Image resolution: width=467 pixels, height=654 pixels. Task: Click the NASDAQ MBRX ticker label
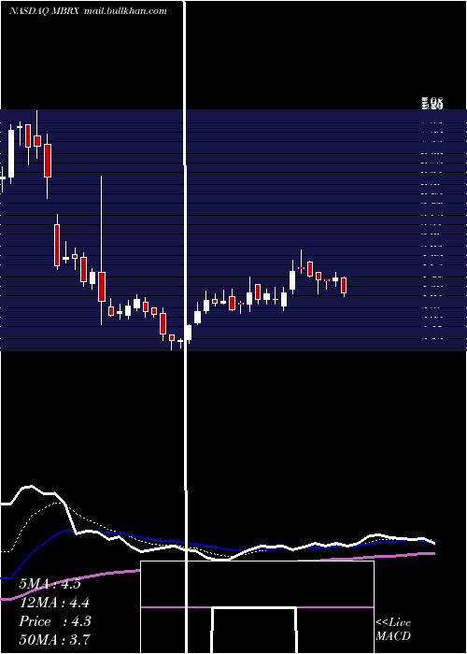click(45, 11)
